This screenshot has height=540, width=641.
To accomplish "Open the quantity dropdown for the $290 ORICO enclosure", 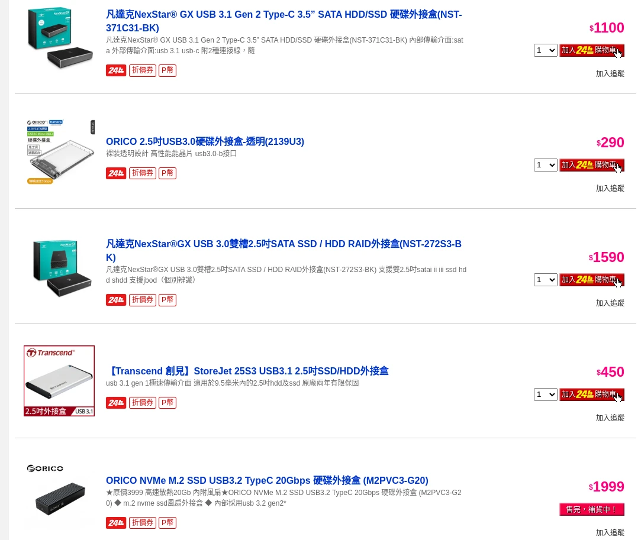I will click(545, 165).
